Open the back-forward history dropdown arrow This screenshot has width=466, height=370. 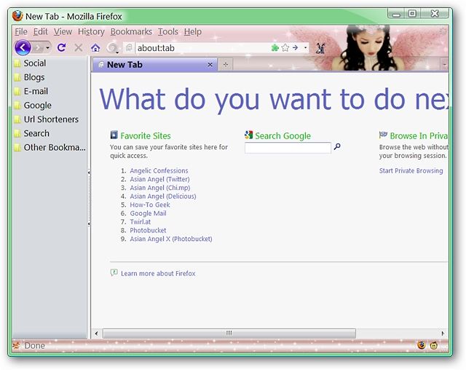47,48
